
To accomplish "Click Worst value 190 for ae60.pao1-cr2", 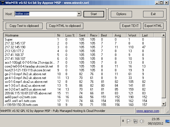I will pyautogui.click(x=131, y=97).
